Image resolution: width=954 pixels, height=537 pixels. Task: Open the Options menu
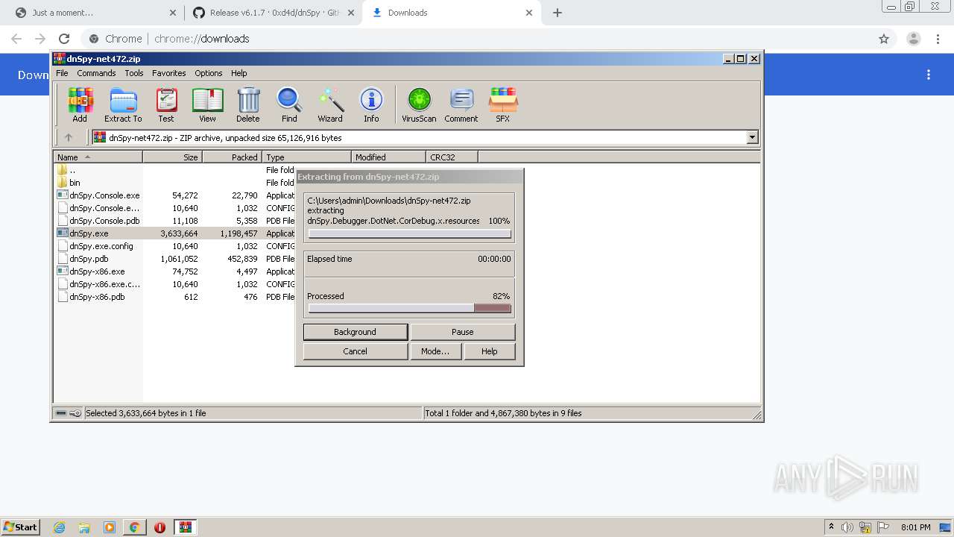coord(209,73)
